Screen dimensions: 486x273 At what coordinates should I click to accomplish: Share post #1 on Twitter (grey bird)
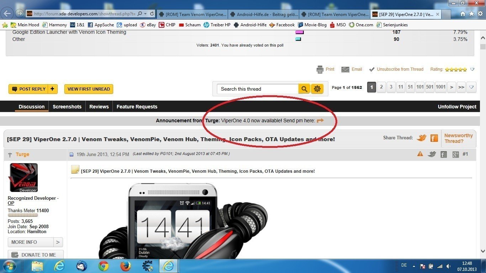coord(432,154)
